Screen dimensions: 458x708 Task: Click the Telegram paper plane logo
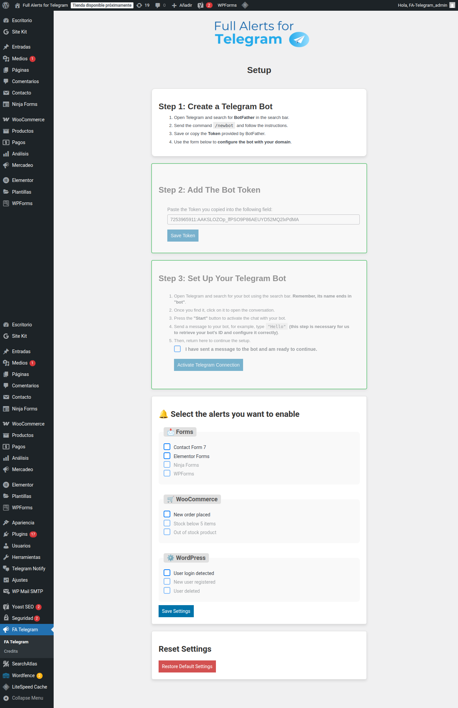(x=299, y=40)
